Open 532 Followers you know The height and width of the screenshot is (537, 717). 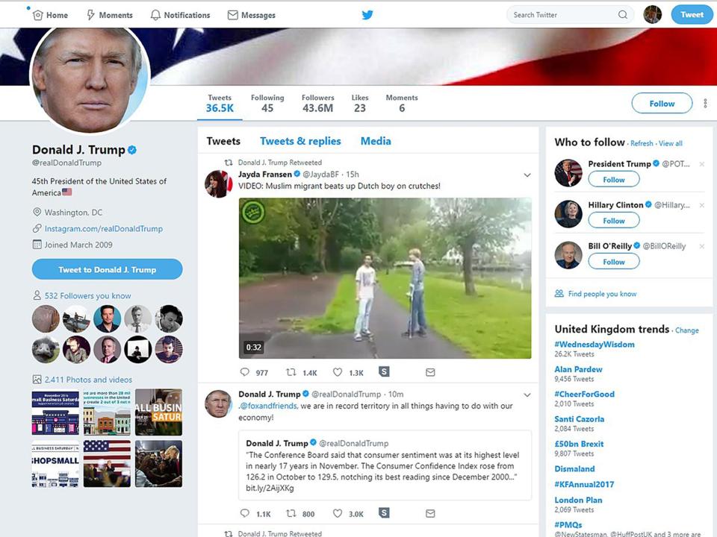point(87,296)
